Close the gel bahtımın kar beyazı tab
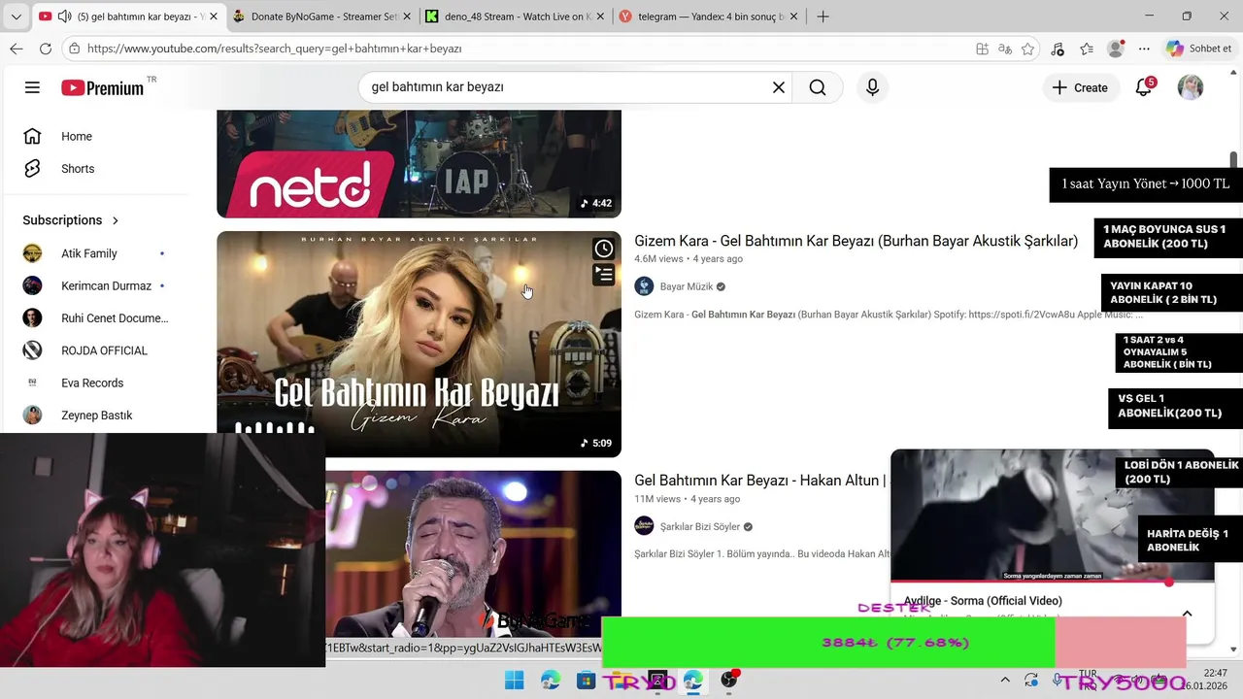 [x=214, y=17]
